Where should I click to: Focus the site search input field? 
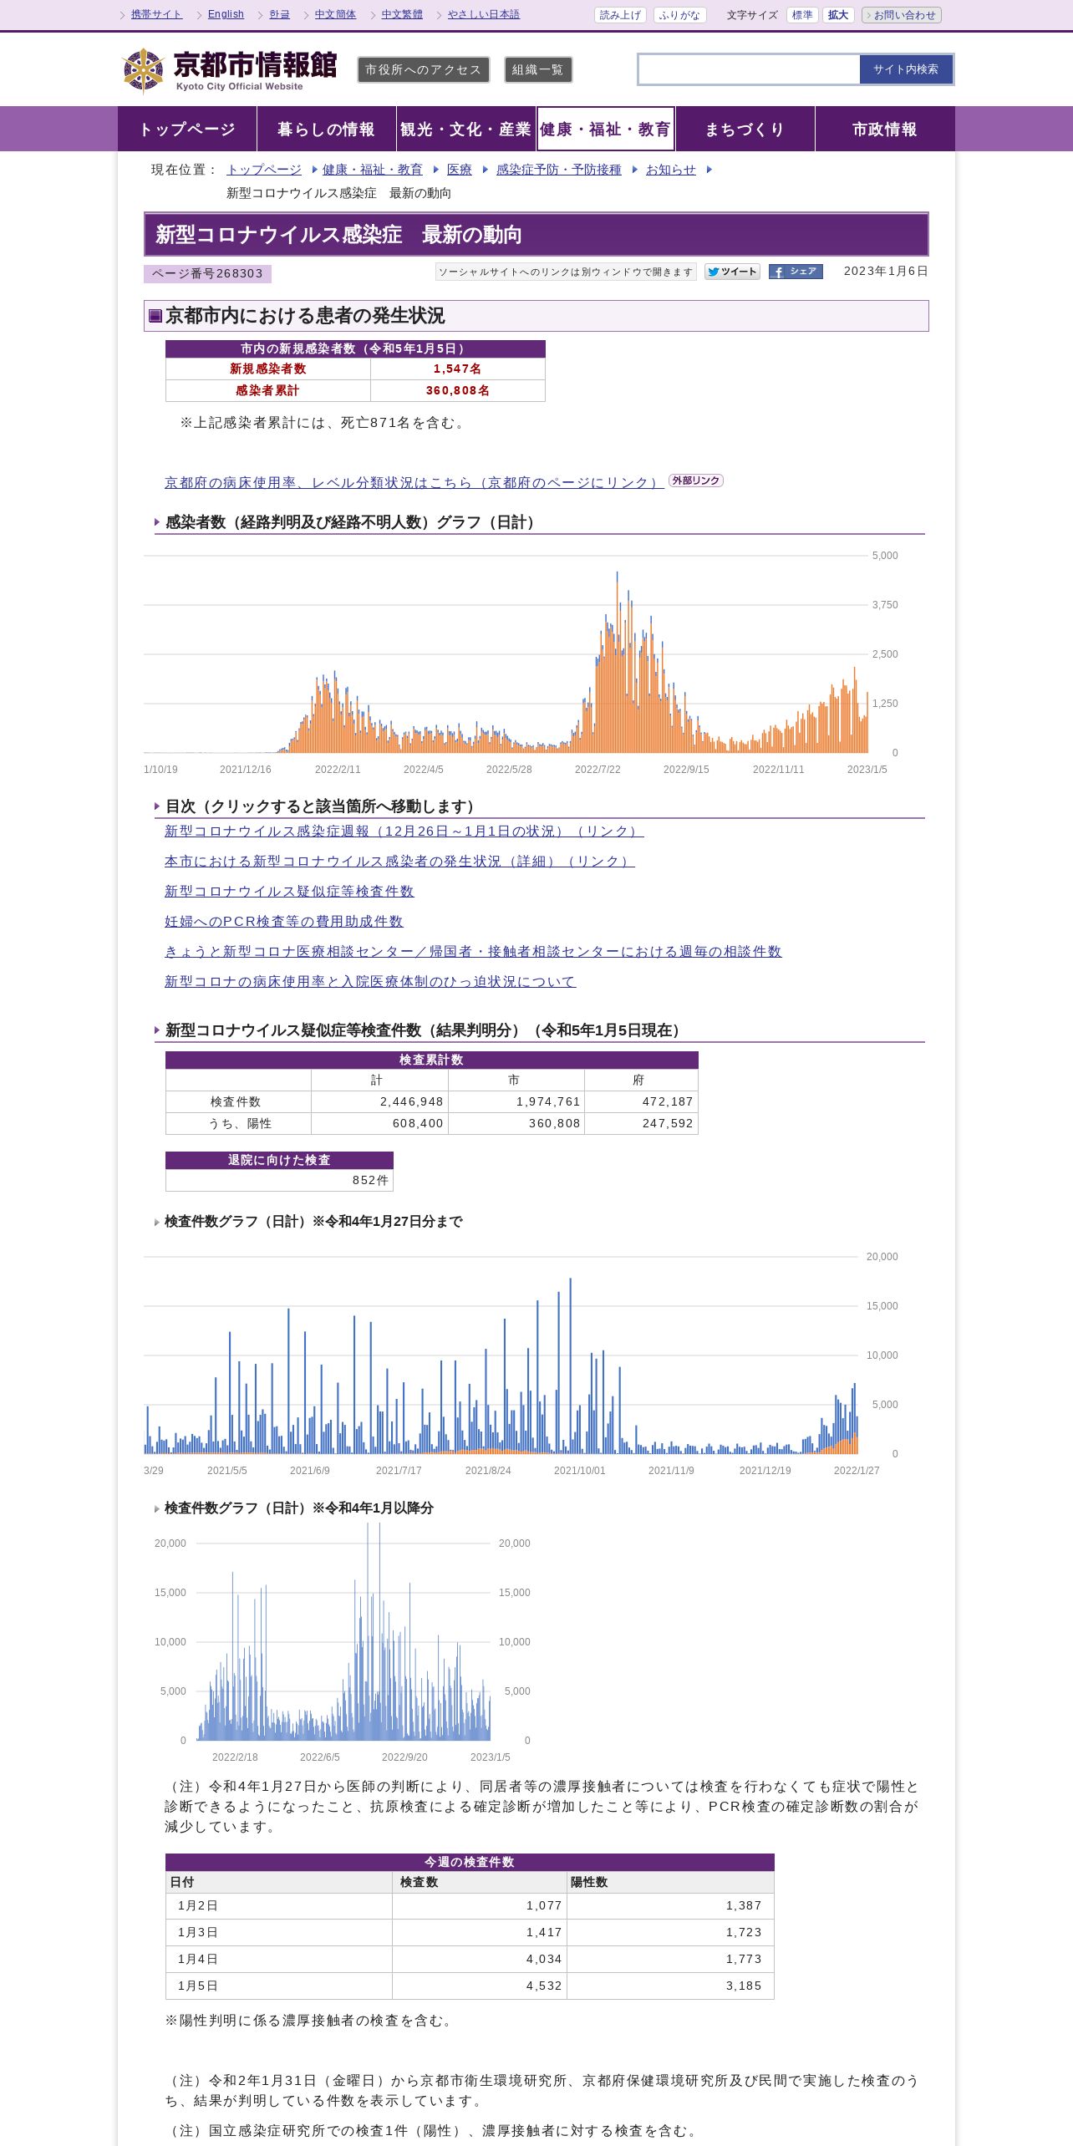pyautogui.click(x=749, y=69)
